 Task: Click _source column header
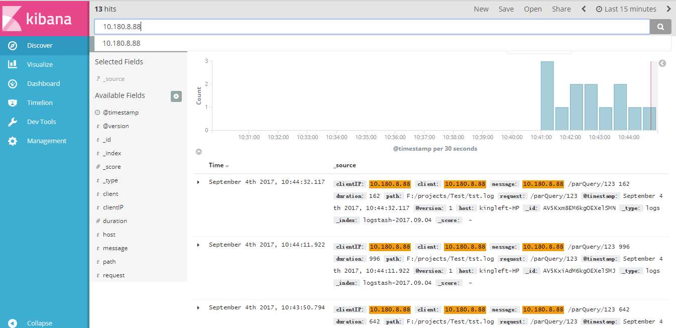pyautogui.click(x=345, y=165)
